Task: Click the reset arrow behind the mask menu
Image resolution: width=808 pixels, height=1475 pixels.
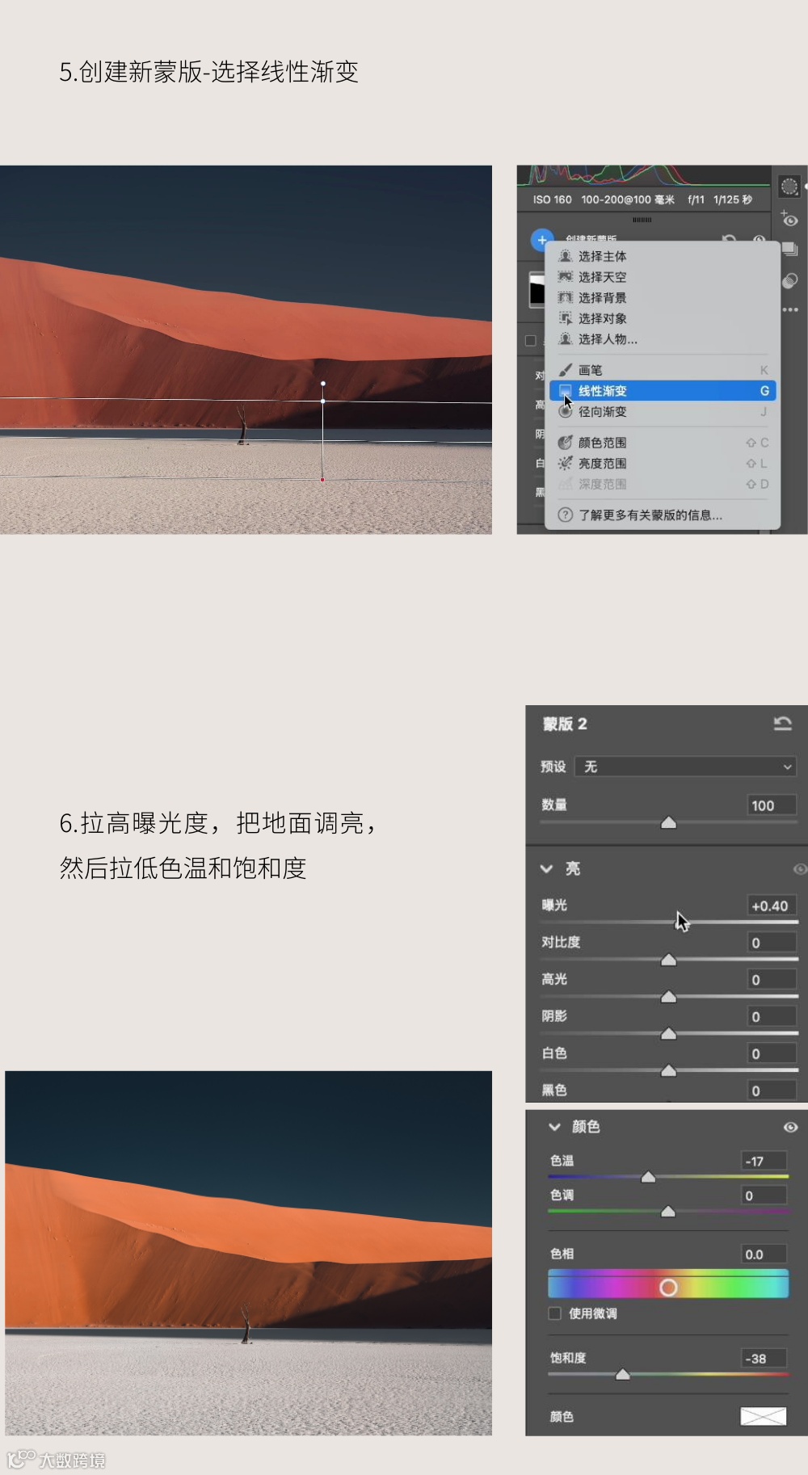Action: click(729, 238)
